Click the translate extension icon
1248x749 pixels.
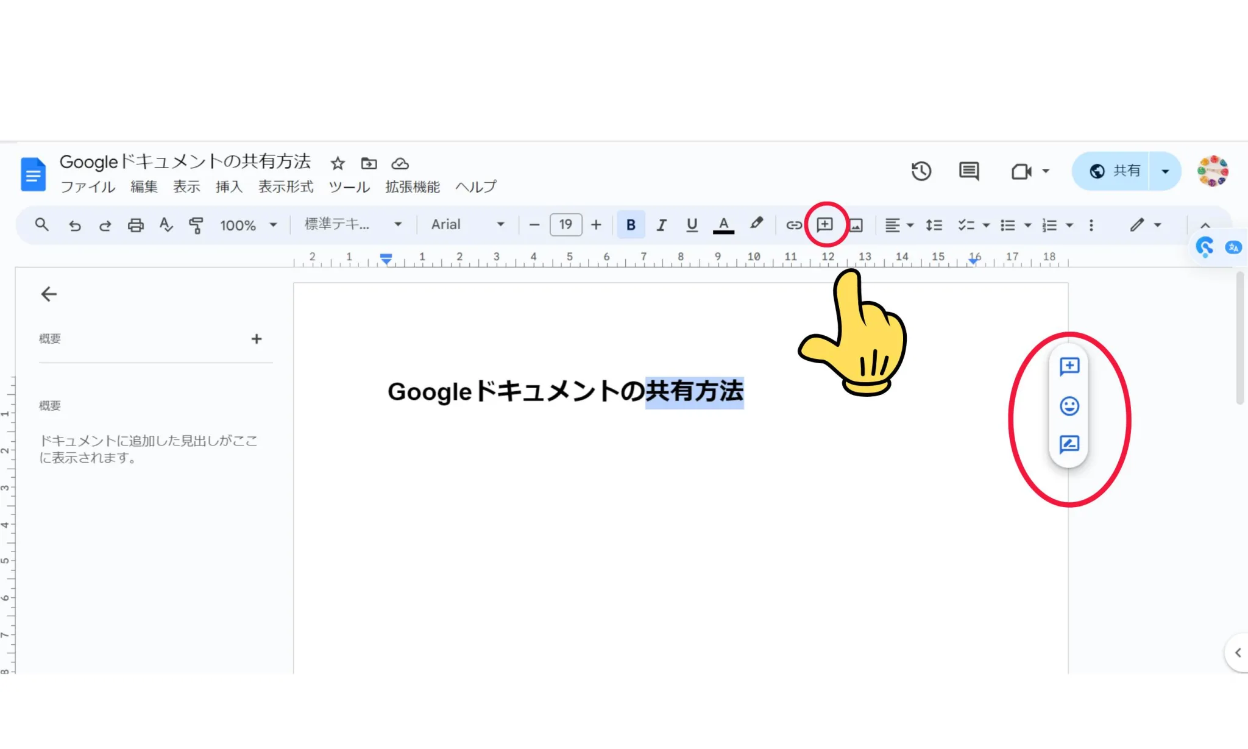[x=1233, y=247]
